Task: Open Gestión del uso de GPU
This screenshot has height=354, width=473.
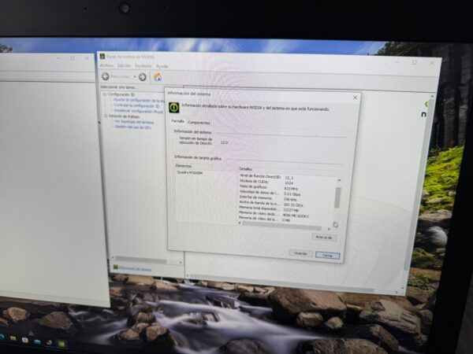Action: coord(133,127)
